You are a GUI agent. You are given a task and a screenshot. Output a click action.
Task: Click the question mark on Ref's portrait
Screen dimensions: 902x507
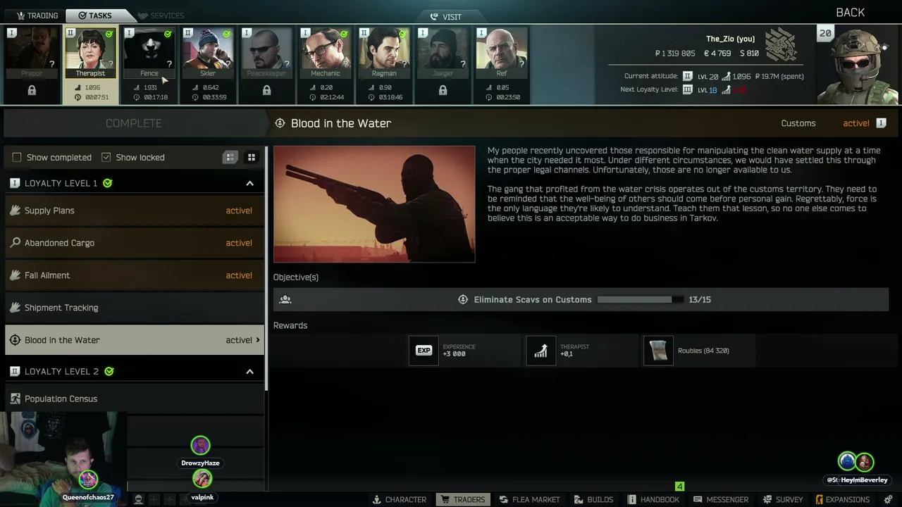tap(522, 64)
